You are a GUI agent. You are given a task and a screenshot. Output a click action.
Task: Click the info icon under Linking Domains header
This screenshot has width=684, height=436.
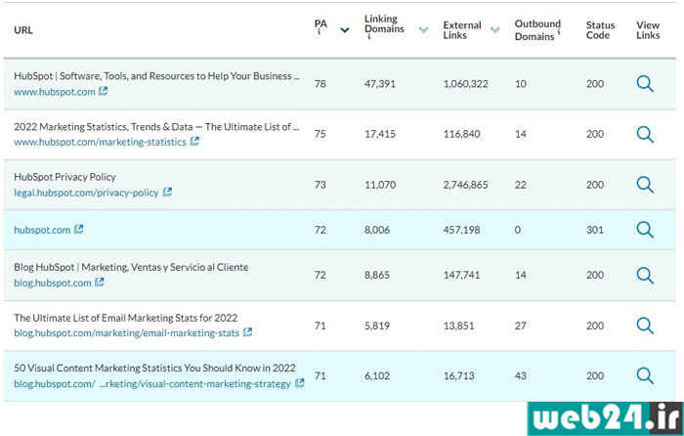368,37
